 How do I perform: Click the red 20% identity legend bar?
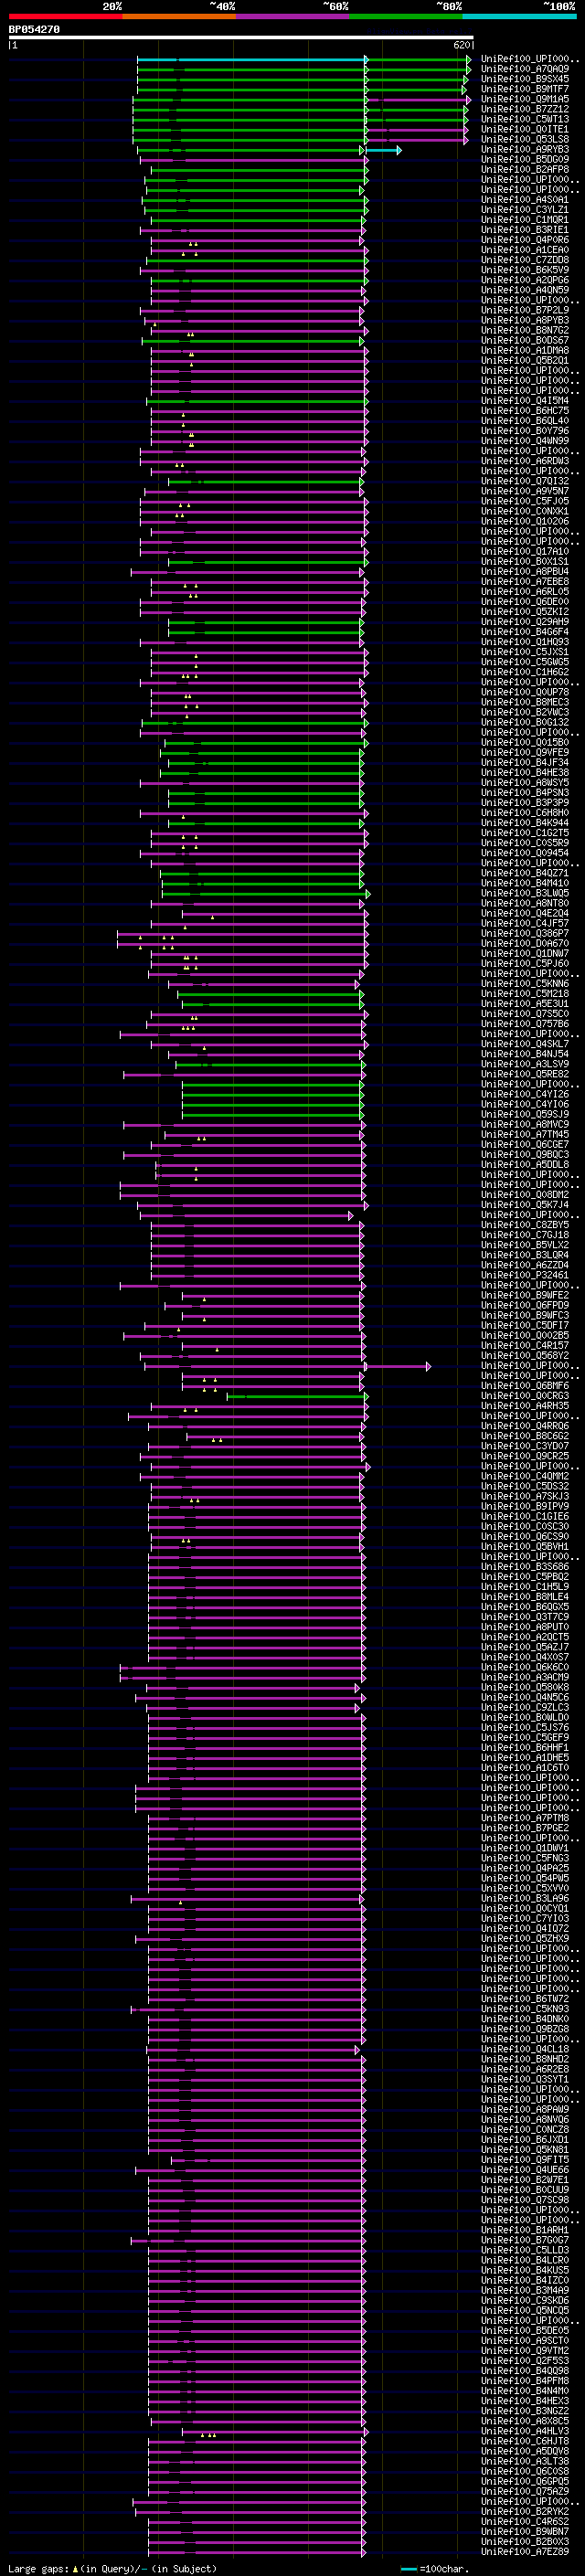click(x=65, y=16)
